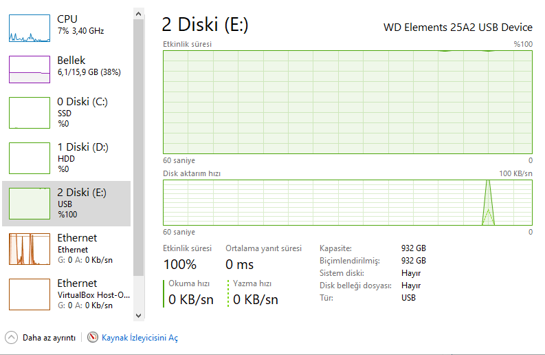Select the VirtualBox Host-Only Ethernet graph thumbnail

point(30,294)
